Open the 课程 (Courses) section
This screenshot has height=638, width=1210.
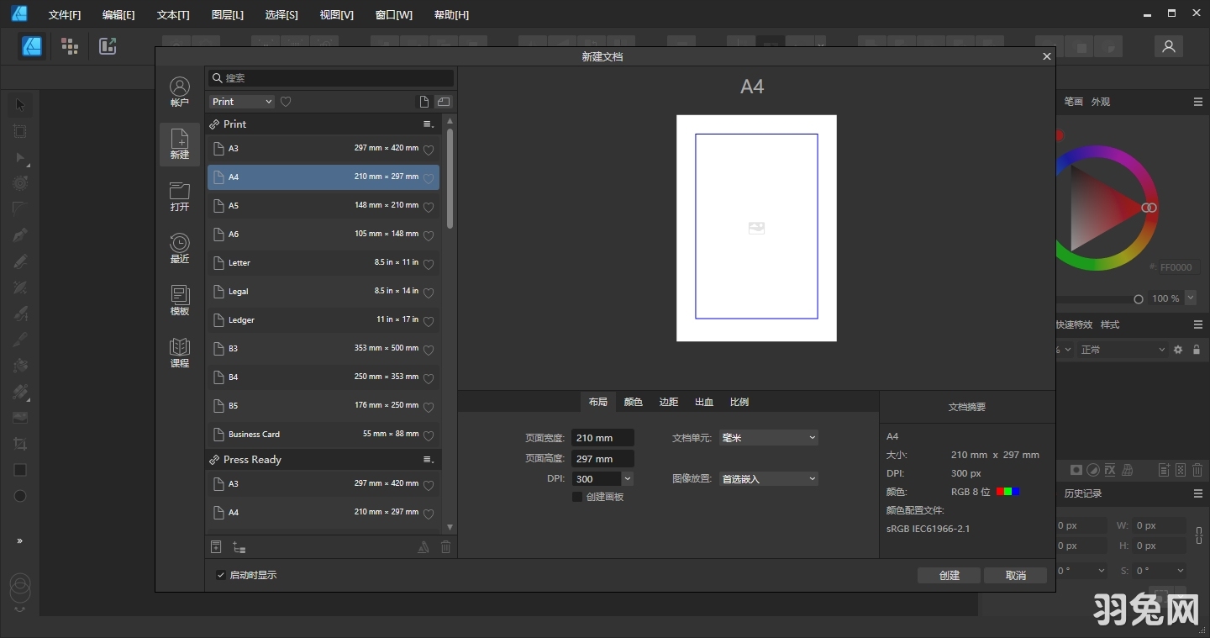click(179, 353)
